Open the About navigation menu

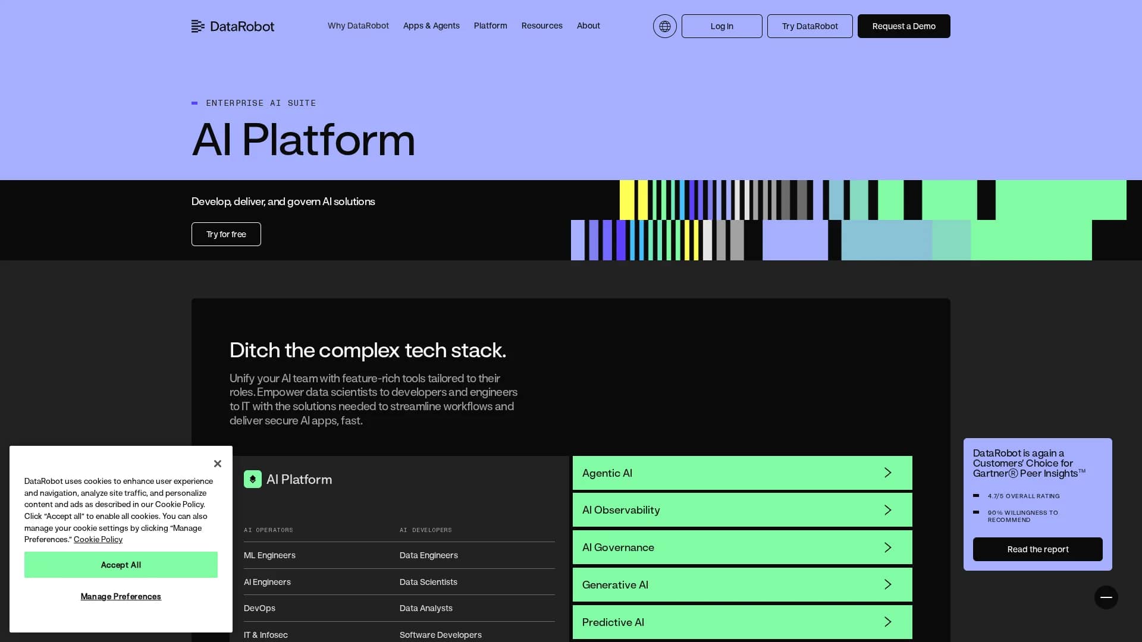click(588, 26)
